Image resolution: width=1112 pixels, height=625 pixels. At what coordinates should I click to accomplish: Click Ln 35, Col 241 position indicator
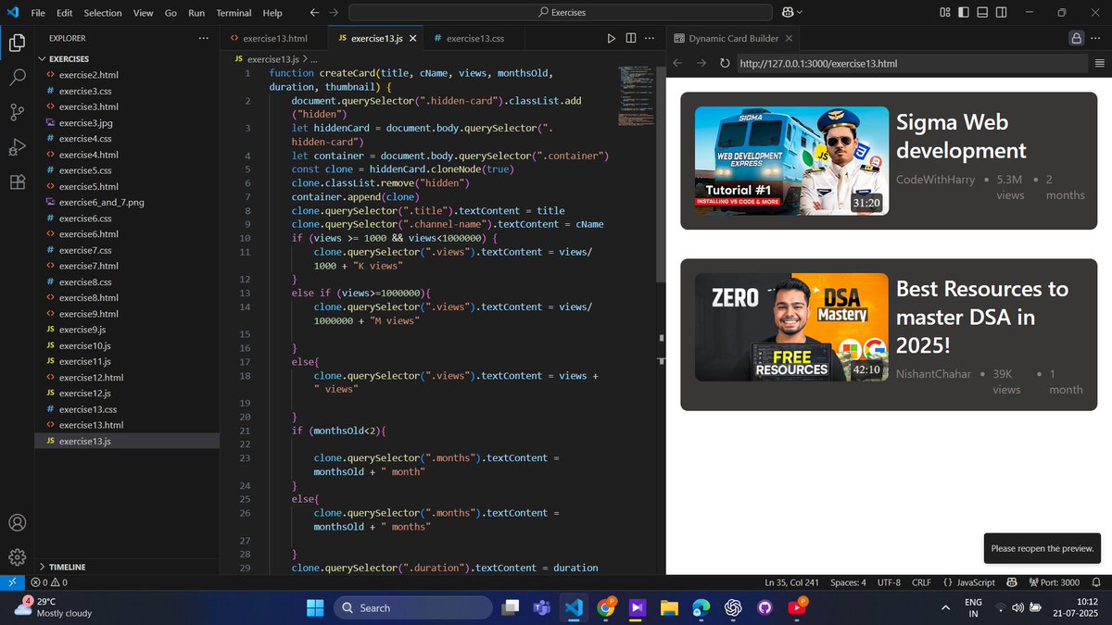pos(792,582)
